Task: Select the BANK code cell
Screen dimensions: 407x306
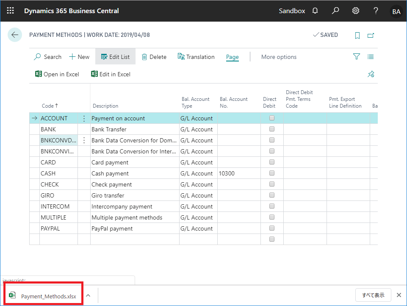Action: pyautogui.click(x=58, y=129)
